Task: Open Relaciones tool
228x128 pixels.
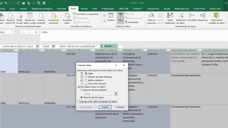Action: point(203,17)
